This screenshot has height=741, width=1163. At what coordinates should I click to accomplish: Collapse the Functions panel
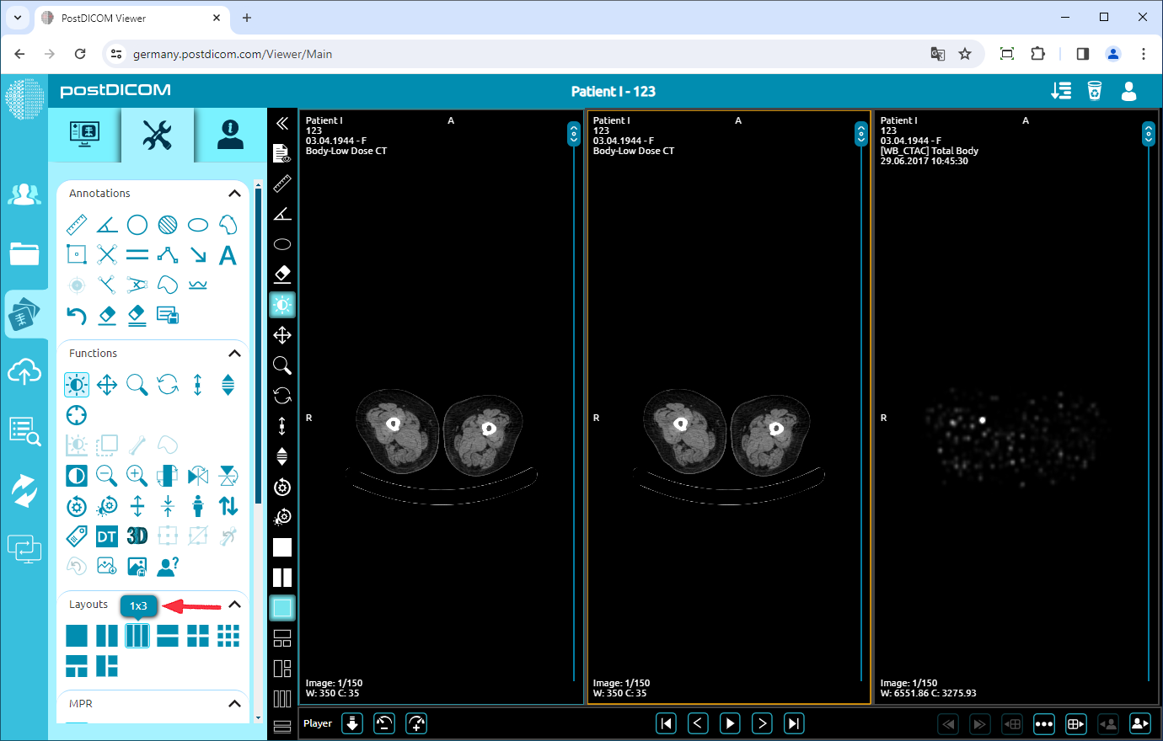tap(234, 353)
